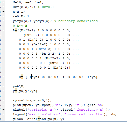Place cursor in 'N=10; a=0; b=1;' code

tap(28, 2)
